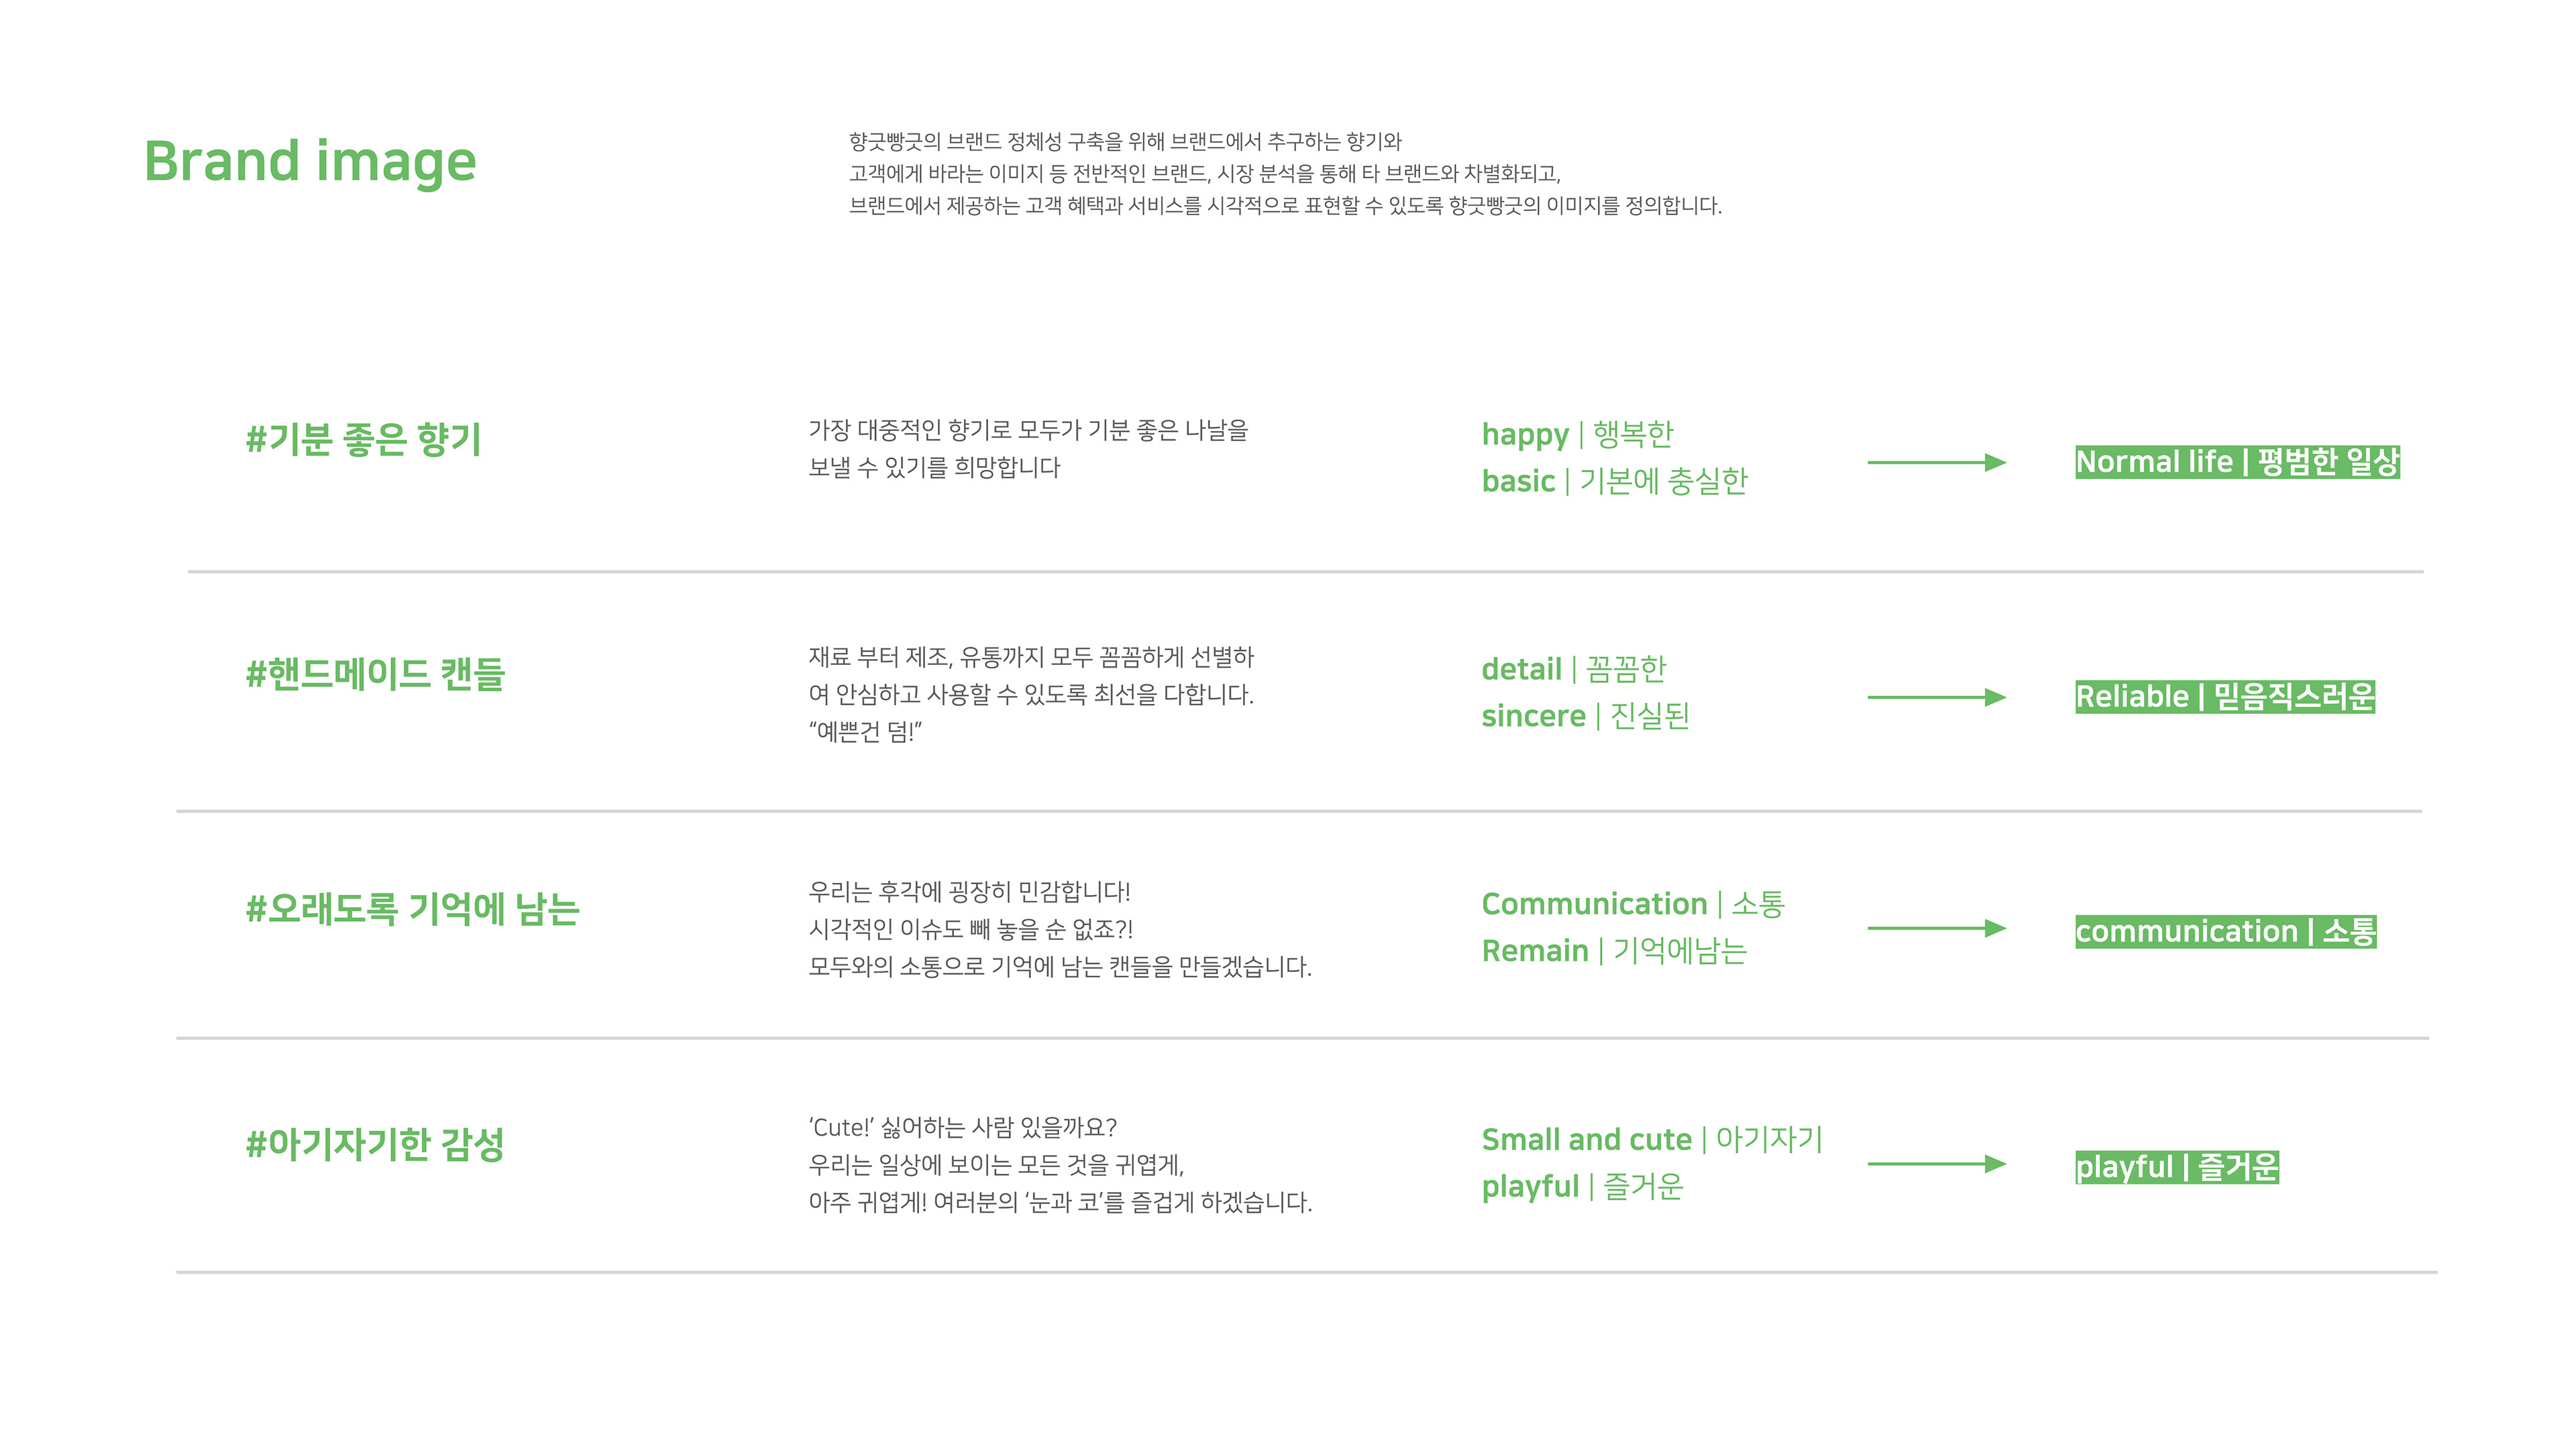Viewport: 2576px width, 1448px height.
Task: Click the Normal life | 평범한 일상 highlighted tag
Action: pos(2238,462)
